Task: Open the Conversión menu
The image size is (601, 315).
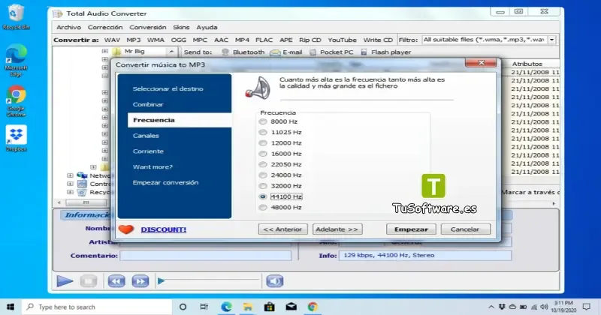Action: point(147,28)
